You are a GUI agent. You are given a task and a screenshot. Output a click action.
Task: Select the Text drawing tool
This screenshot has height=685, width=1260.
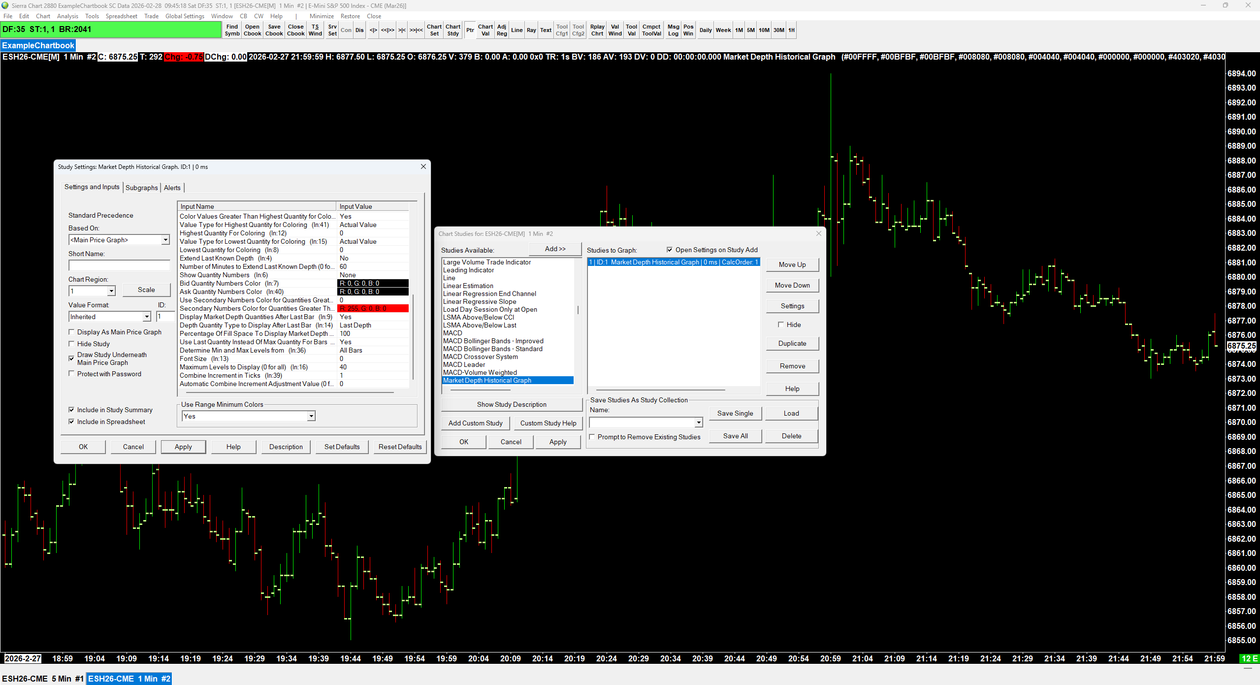[546, 30]
